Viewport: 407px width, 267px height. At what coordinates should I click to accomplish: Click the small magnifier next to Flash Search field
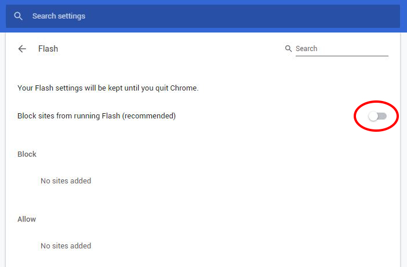pos(288,48)
